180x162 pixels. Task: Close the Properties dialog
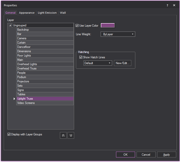pos(174,5)
